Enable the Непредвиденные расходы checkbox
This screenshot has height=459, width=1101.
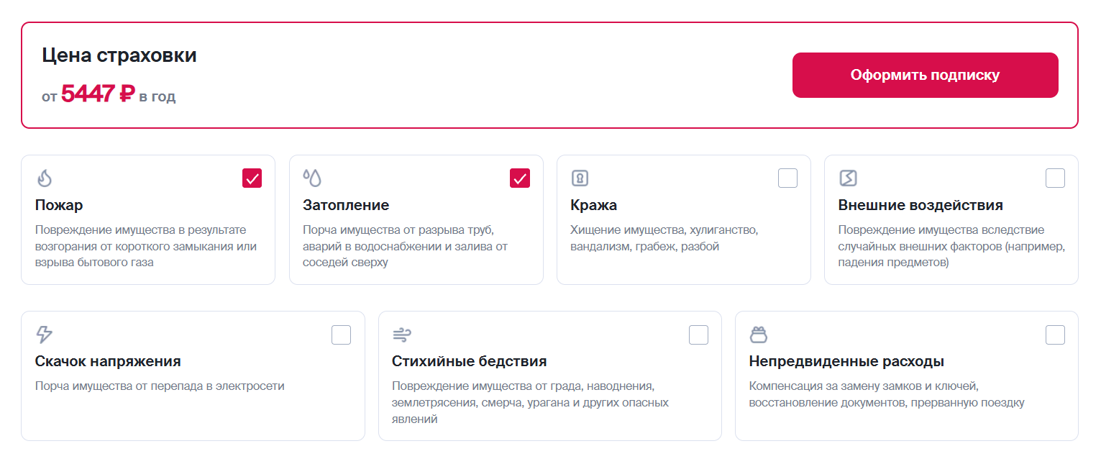1055,335
